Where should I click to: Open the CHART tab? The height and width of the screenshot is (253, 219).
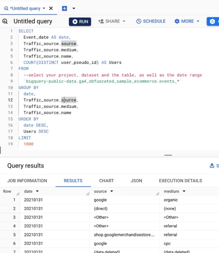click(x=107, y=181)
